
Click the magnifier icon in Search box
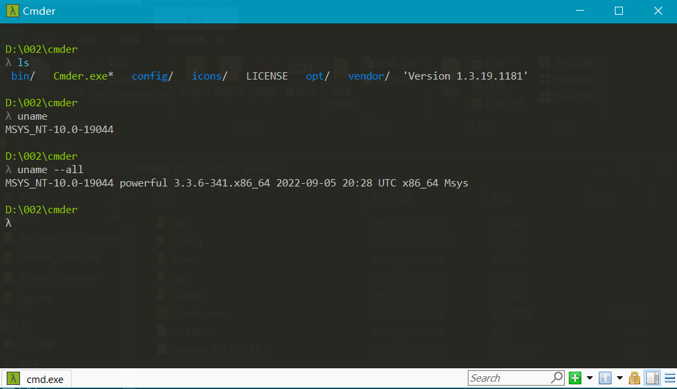coord(557,378)
